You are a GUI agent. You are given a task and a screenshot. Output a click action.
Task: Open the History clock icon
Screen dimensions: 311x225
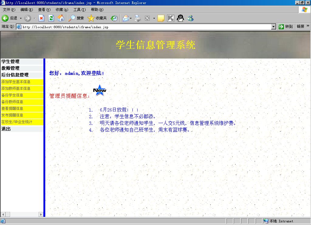(114, 18)
